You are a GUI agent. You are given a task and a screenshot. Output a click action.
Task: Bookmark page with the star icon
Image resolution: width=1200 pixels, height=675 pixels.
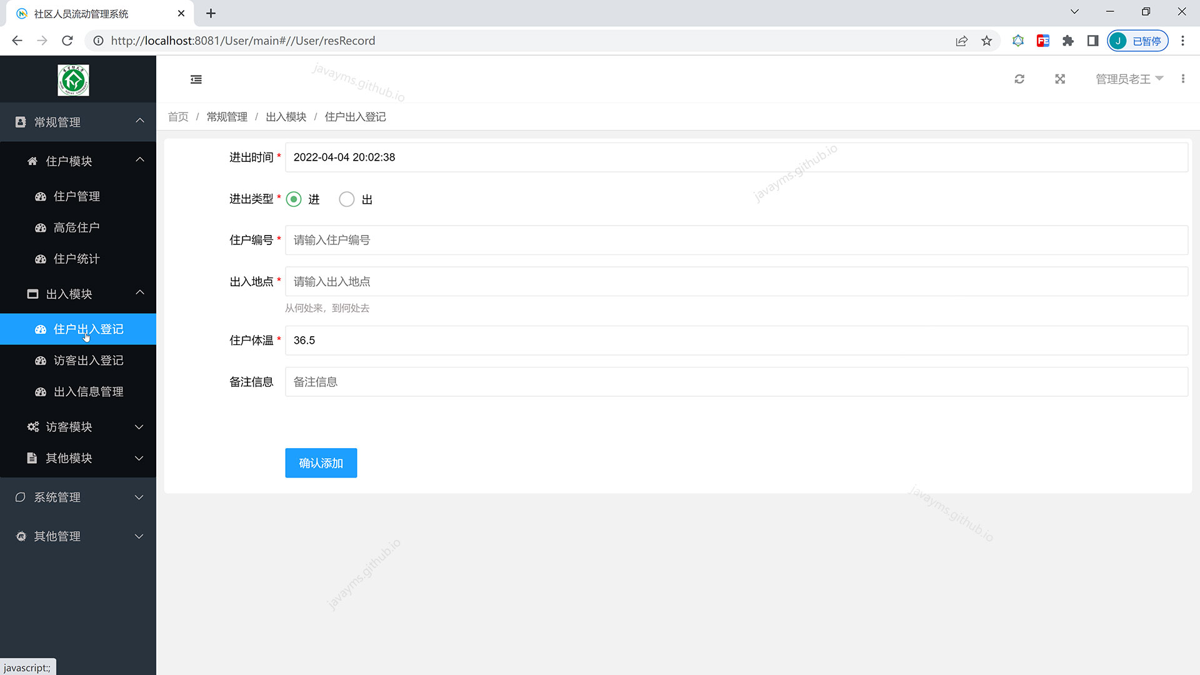pos(986,41)
